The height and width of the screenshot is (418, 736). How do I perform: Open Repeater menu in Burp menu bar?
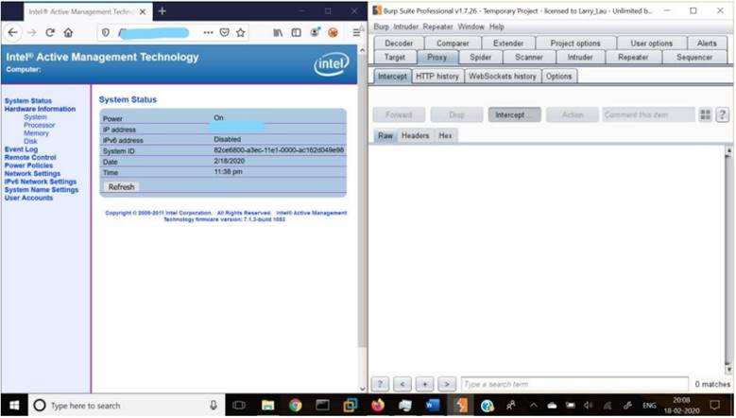pyautogui.click(x=438, y=26)
